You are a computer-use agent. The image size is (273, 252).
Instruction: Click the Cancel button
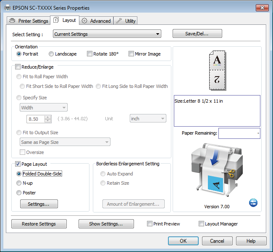pyautogui.click(x=217, y=241)
